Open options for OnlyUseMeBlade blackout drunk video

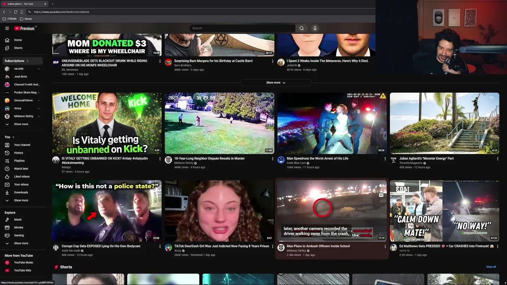coord(160,61)
